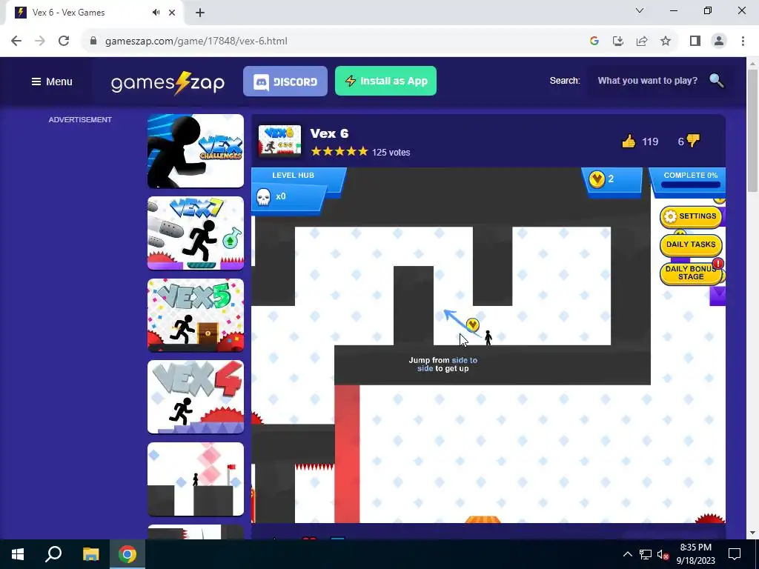Submit search with magnifier icon
Screen dimensions: 759x569
717,80
